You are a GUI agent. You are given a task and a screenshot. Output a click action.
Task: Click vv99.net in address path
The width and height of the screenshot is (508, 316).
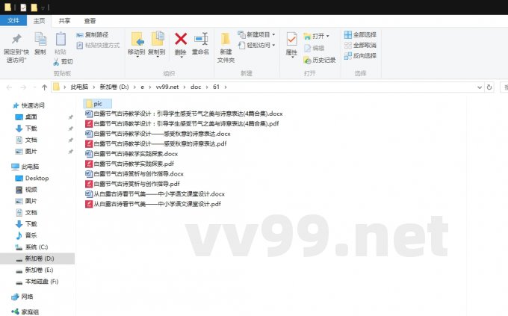pos(167,87)
